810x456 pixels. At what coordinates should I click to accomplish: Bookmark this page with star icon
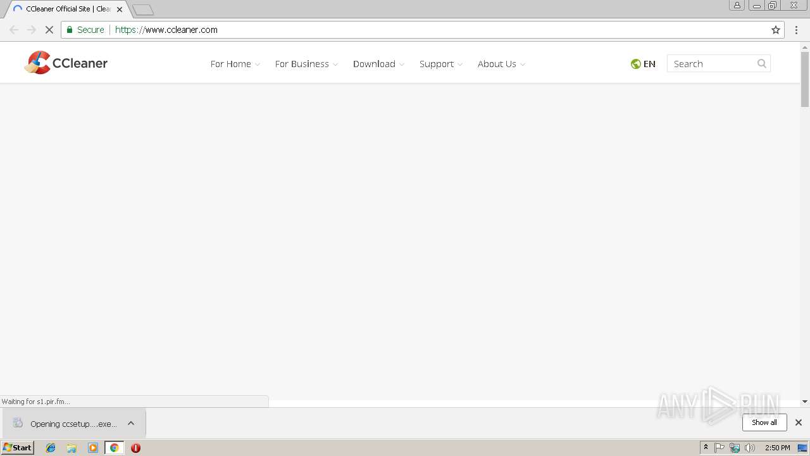tap(776, 30)
